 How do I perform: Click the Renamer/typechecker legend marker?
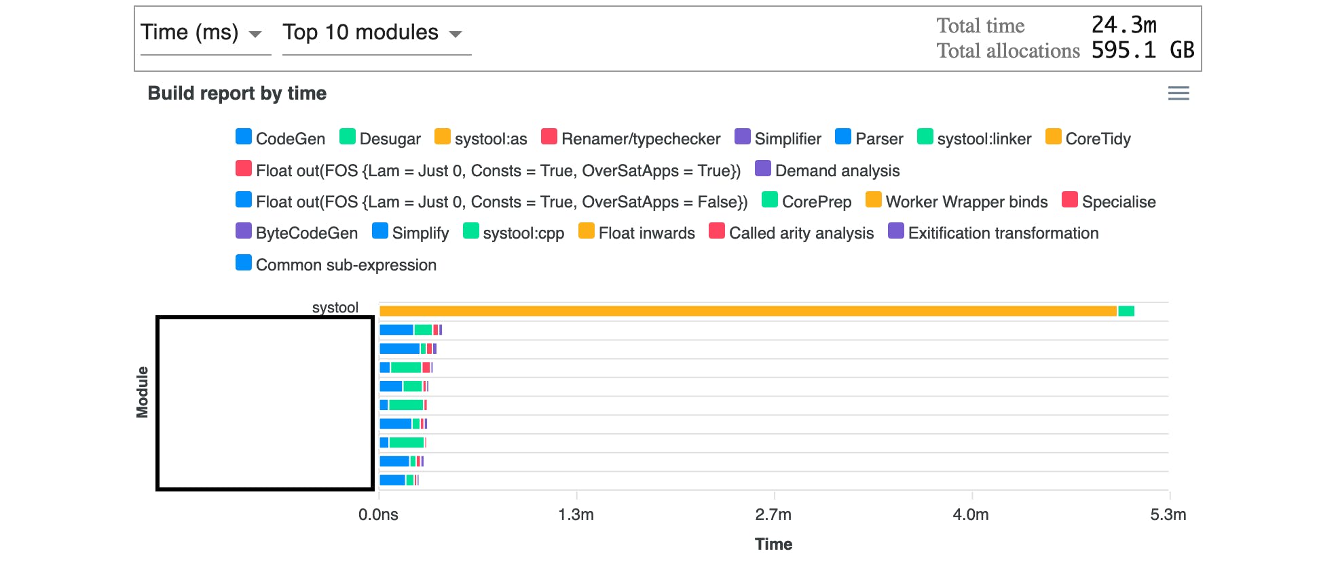point(549,137)
